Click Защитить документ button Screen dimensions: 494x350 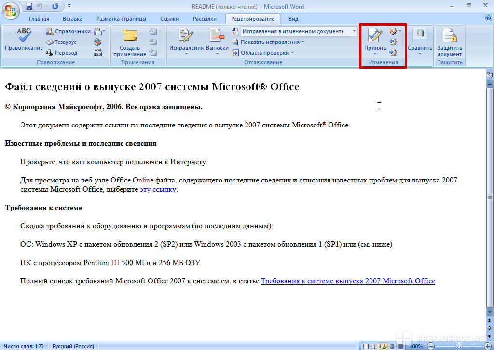click(450, 42)
